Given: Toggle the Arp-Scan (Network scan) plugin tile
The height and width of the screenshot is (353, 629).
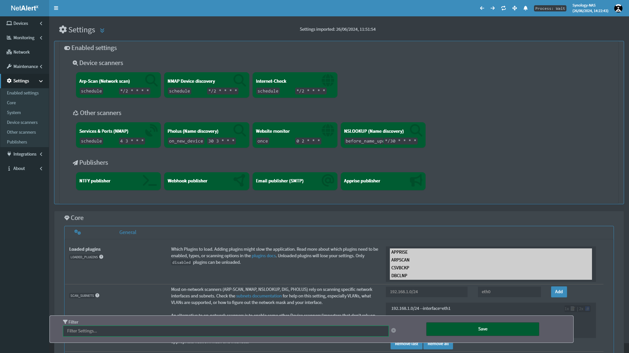Looking at the screenshot, I should [x=118, y=85].
